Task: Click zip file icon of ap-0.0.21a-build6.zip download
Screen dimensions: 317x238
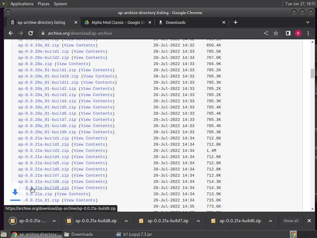Action: 213,221
